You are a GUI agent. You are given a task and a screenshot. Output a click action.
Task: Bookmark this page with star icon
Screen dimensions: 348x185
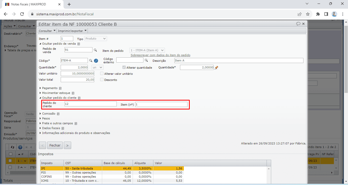click(308, 14)
